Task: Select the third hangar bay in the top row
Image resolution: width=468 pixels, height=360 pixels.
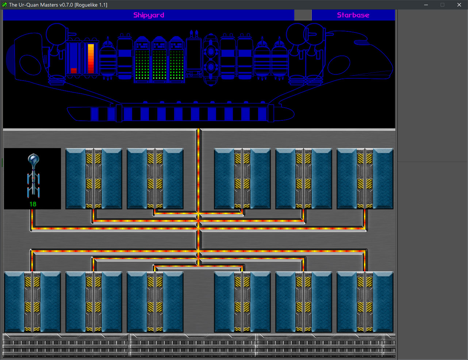Action: [x=155, y=178]
